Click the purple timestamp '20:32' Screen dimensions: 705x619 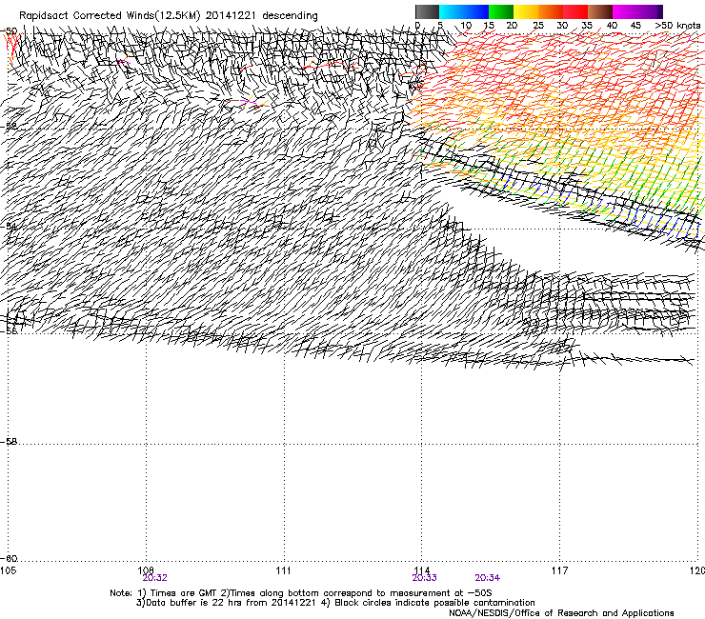(154, 578)
